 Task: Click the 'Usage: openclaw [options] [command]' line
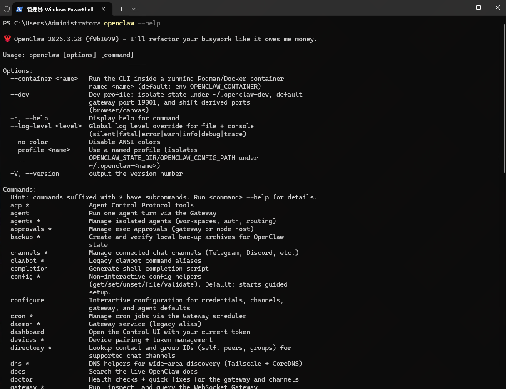pyautogui.click(x=68, y=55)
